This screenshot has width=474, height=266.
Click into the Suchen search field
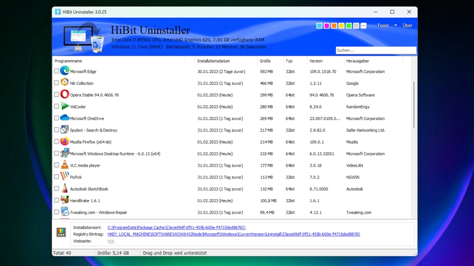tap(375, 50)
